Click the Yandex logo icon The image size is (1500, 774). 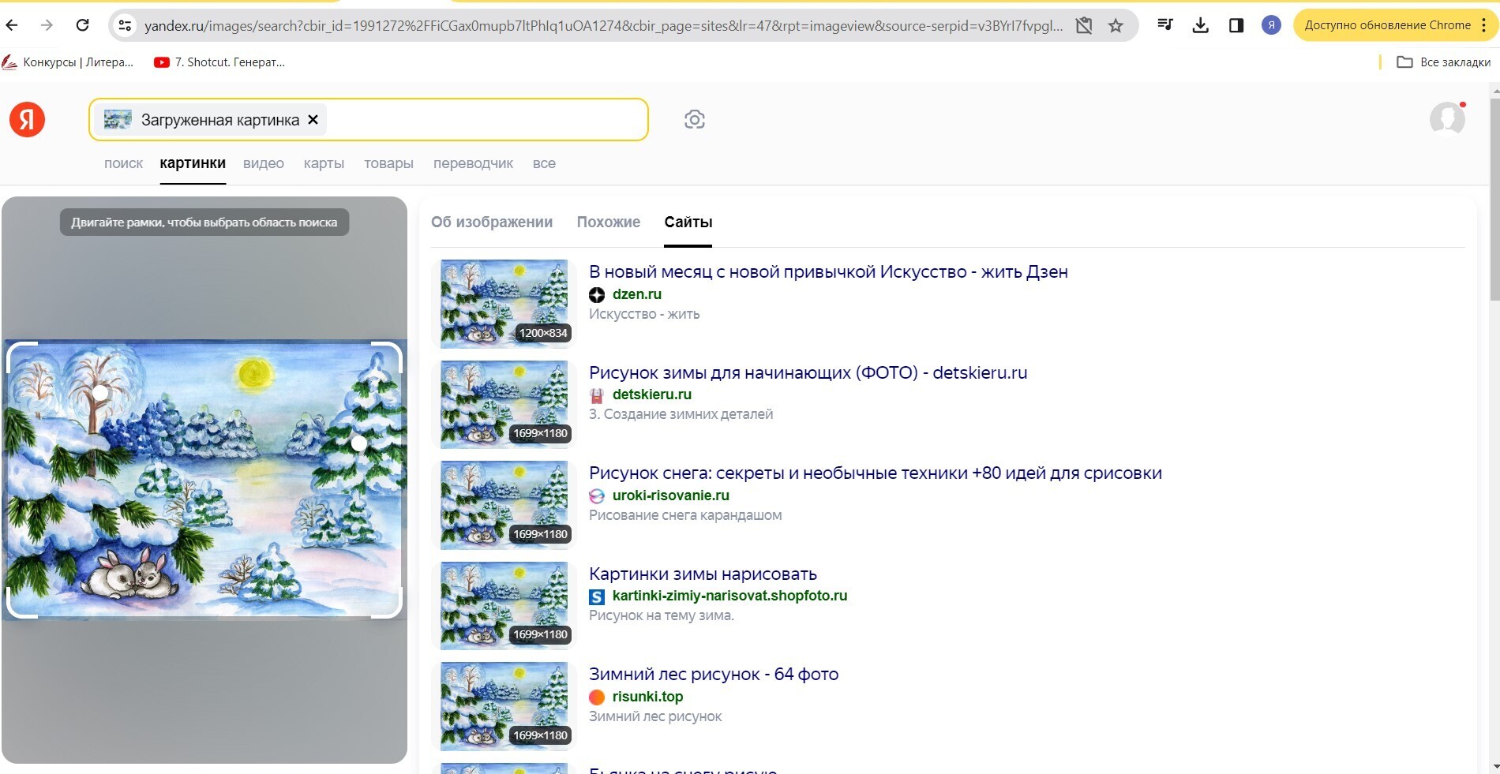[27, 120]
